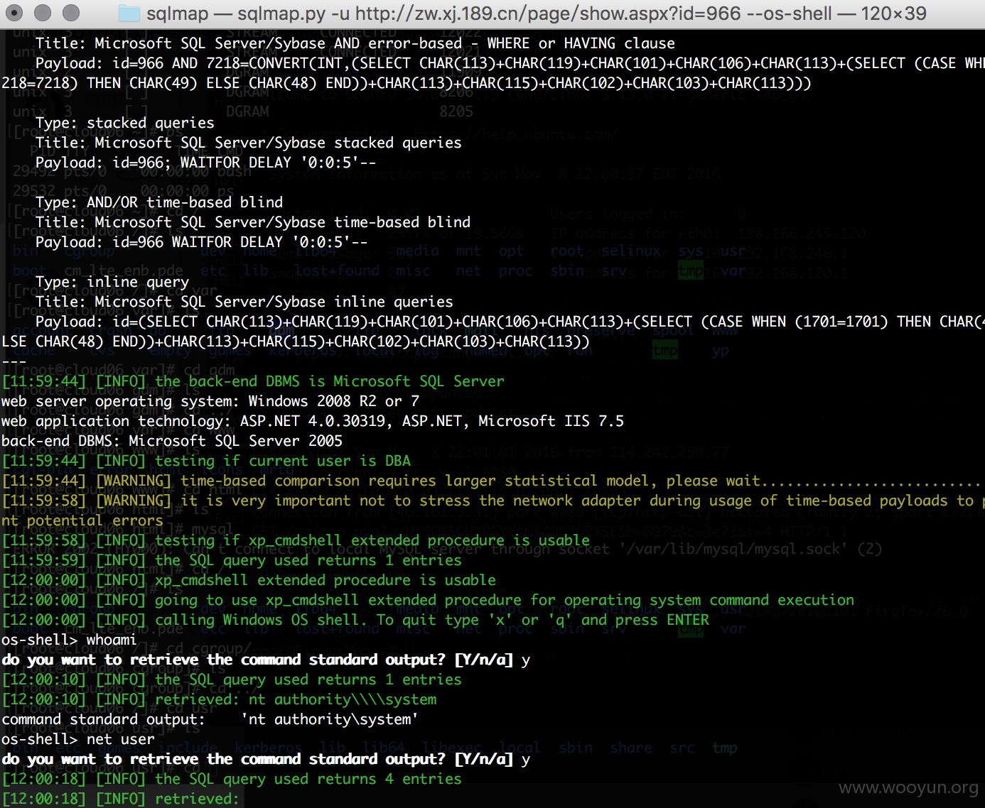Click the 'os-shell> net user' prompt line
This screenshot has width=985, height=808.
pos(78,739)
